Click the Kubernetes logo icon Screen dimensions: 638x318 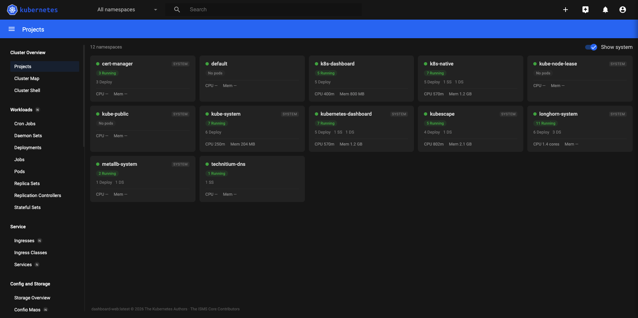[12, 10]
